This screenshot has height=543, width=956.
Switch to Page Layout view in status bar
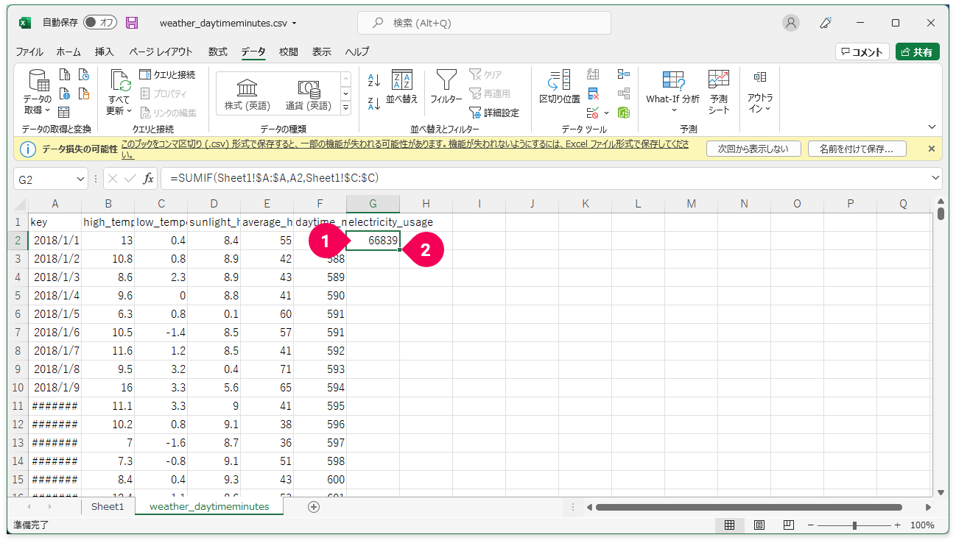tap(759, 525)
